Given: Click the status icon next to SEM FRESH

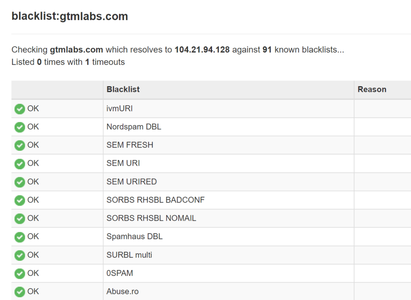Looking at the screenshot, I should click(19, 145).
